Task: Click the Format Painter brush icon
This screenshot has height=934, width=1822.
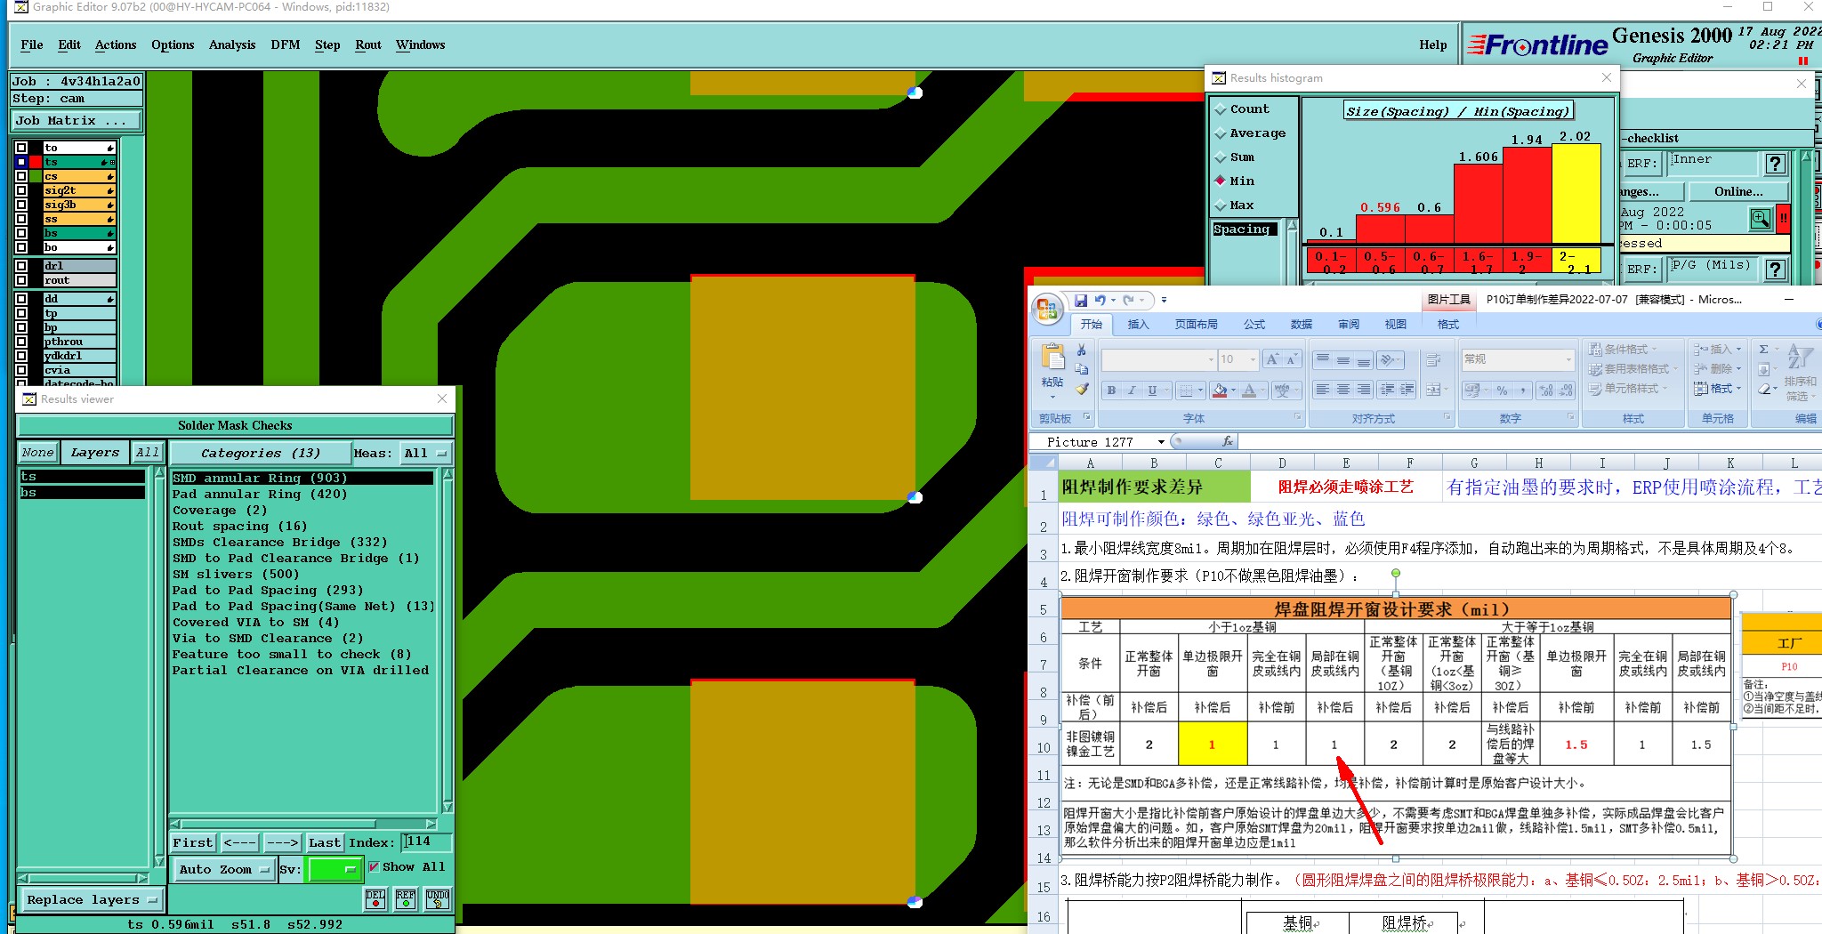Action: click(x=1081, y=389)
